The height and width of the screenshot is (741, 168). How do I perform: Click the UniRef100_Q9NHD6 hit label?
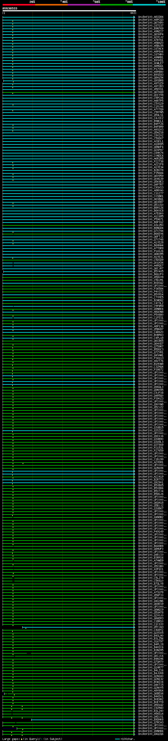point(150,731)
